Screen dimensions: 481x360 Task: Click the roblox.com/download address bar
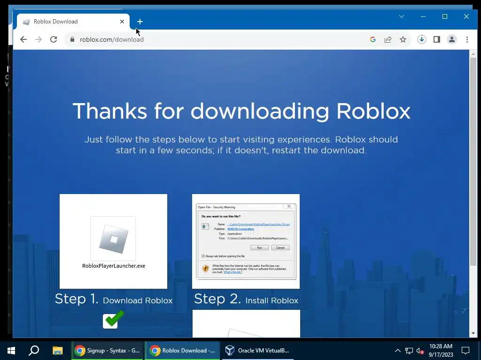tap(215, 39)
